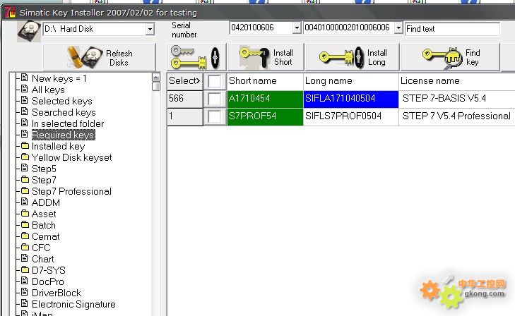Open Cemat folder in tree
This screenshot has height=316, width=515.
[x=46, y=237]
